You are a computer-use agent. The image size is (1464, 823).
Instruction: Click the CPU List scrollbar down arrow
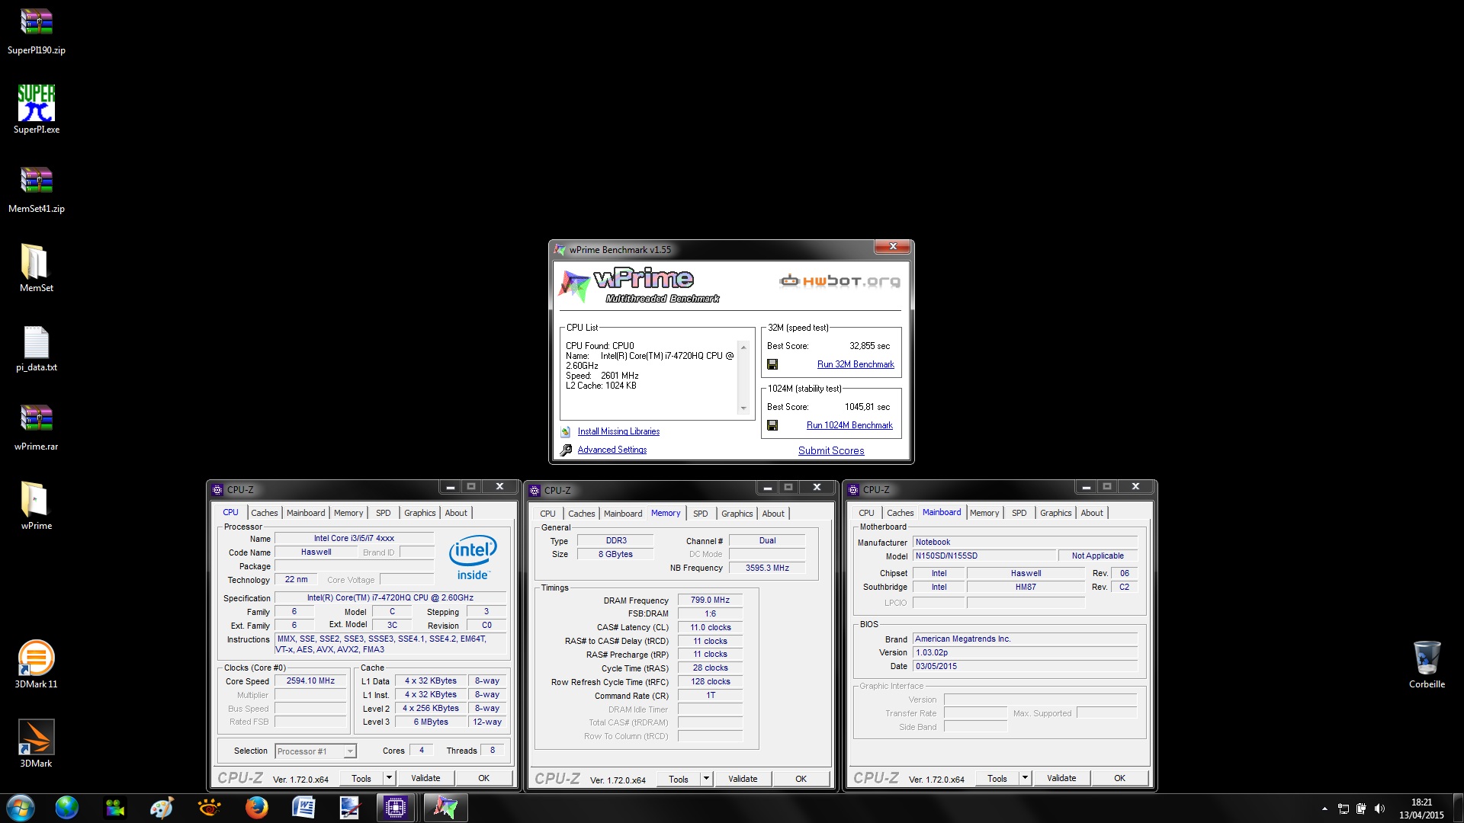pyautogui.click(x=743, y=408)
